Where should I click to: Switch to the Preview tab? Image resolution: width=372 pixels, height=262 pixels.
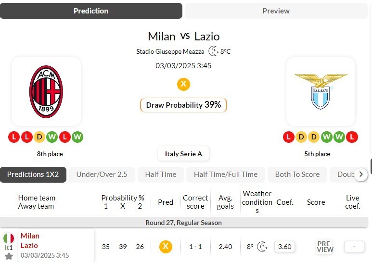(276, 11)
